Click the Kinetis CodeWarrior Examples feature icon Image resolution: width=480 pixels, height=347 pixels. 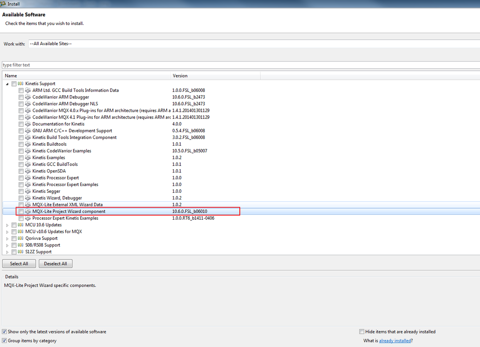pyautogui.click(x=28, y=151)
